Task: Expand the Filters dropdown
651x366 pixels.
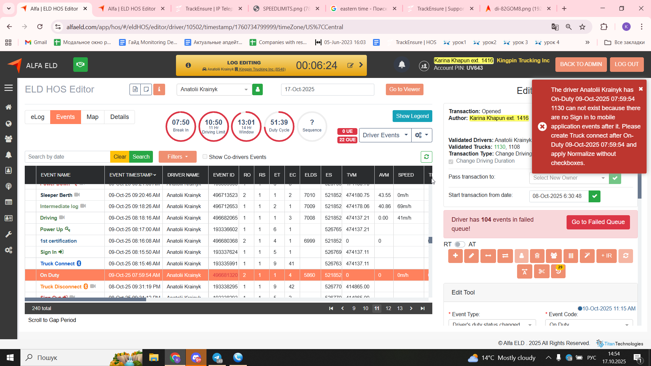Action: point(177,157)
